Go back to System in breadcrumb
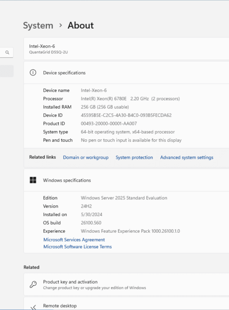Image resolution: width=229 pixels, height=310 pixels. pos(38,25)
